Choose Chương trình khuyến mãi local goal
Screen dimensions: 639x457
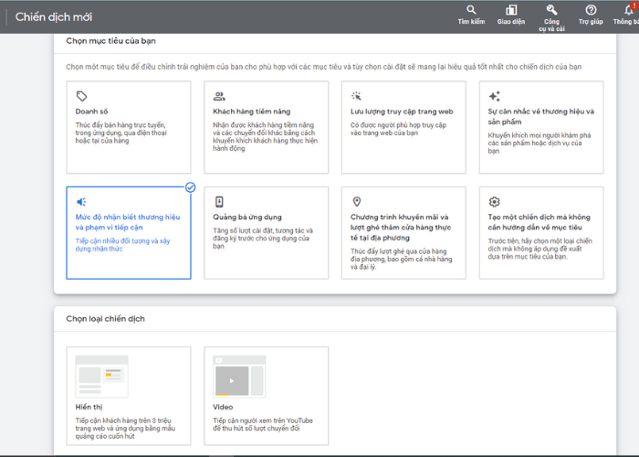[403, 233]
